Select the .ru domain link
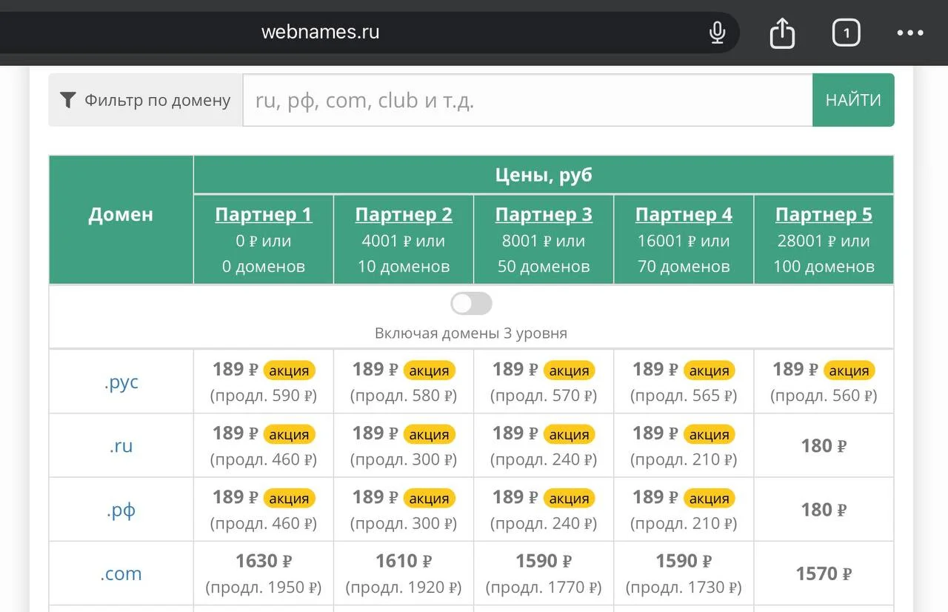Screen dimensions: 948x612 pyautogui.click(x=121, y=446)
